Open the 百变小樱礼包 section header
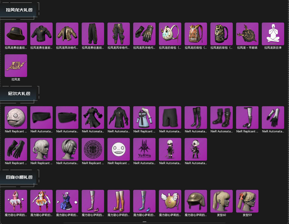 point(19,177)
